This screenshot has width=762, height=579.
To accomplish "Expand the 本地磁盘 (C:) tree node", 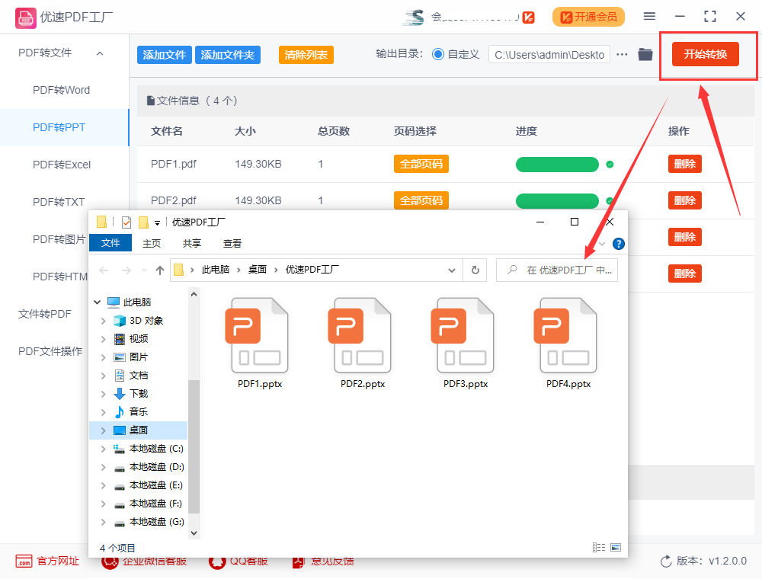I will 103,449.
